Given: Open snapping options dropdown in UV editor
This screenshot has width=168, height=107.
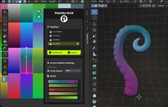Looking at the screenshot, I should [77, 1].
